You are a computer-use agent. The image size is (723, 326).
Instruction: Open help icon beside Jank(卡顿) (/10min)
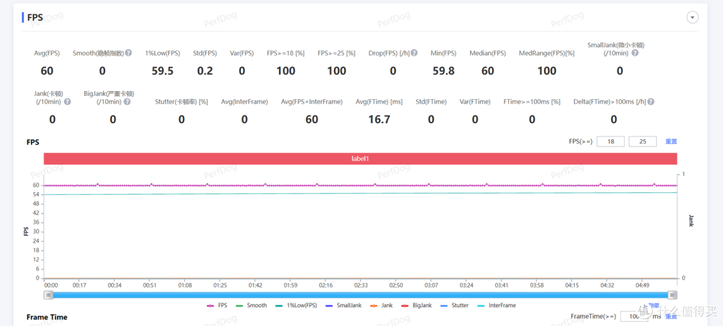[x=68, y=102]
